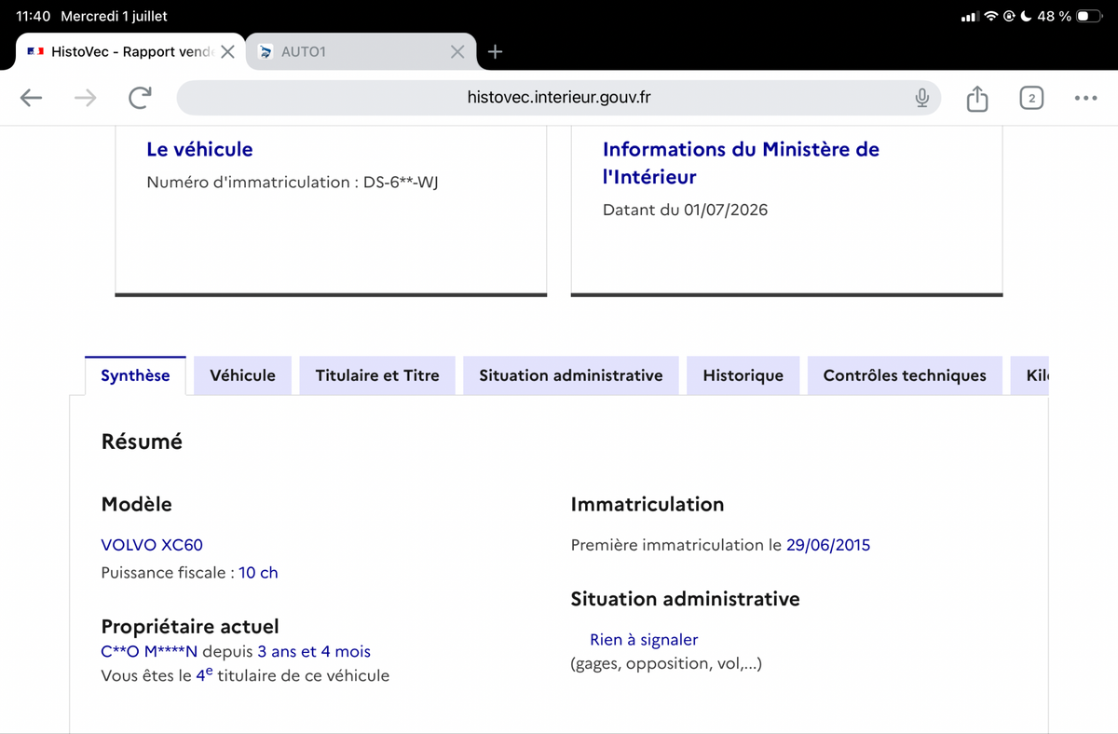Go back with the browser back arrow
Image resolution: width=1118 pixels, height=734 pixels.
[31, 98]
